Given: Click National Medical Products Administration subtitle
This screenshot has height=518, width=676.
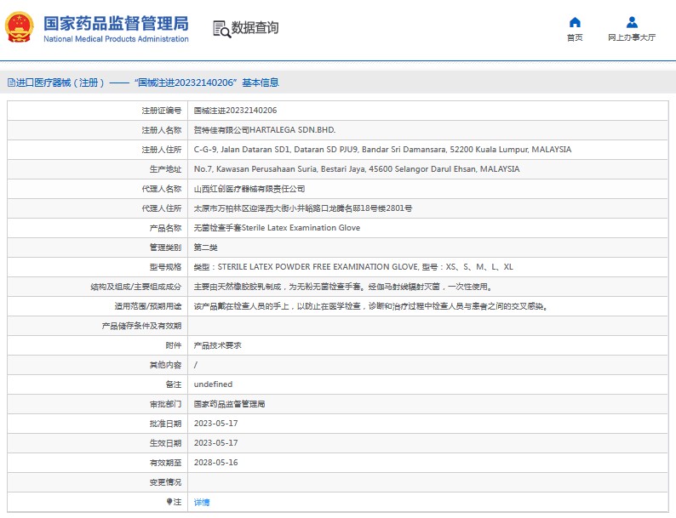Looking at the screenshot, I should click(x=116, y=39).
